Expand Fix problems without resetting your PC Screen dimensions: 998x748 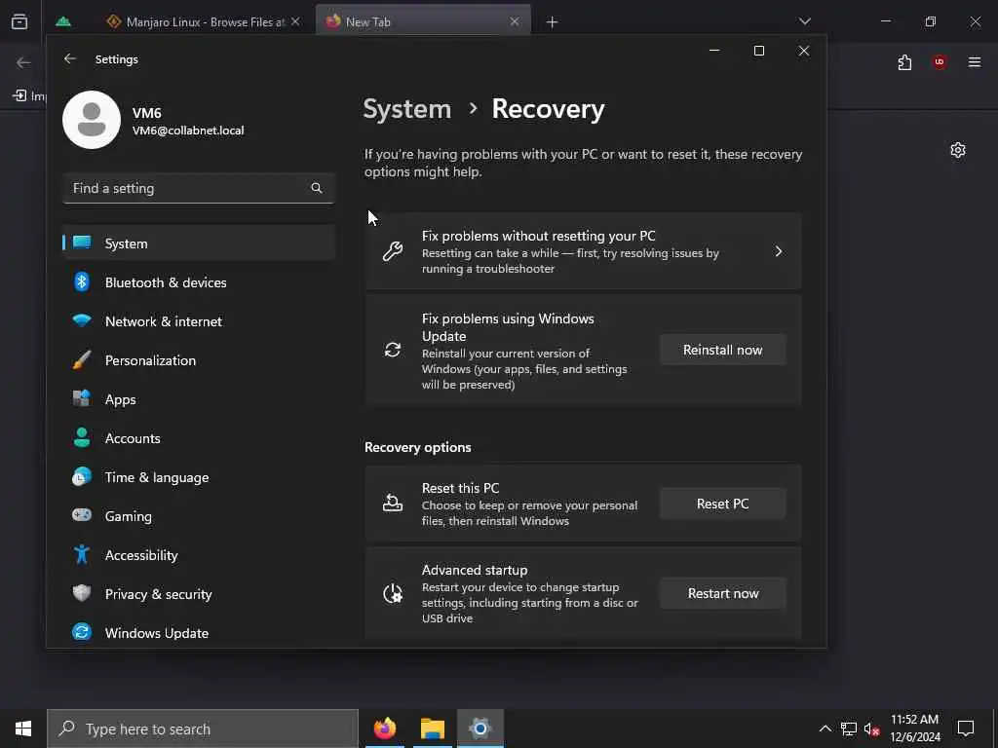pos(583,251)
